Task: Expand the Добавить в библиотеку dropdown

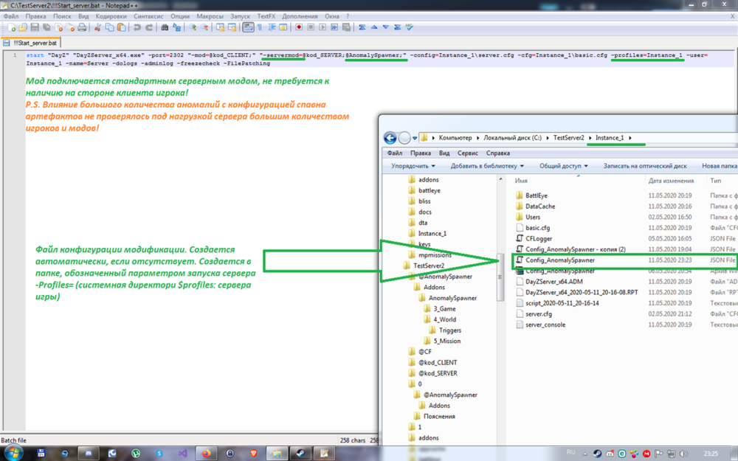Action: coord(487,166)
